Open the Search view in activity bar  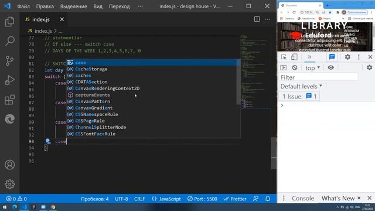pyautogui.click(x=9, y=41)
